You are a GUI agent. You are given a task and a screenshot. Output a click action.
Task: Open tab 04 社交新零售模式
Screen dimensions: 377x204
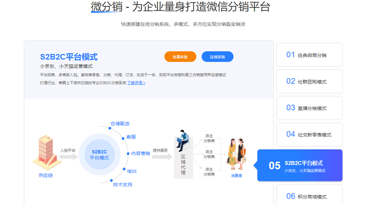(x=310, y=134)
